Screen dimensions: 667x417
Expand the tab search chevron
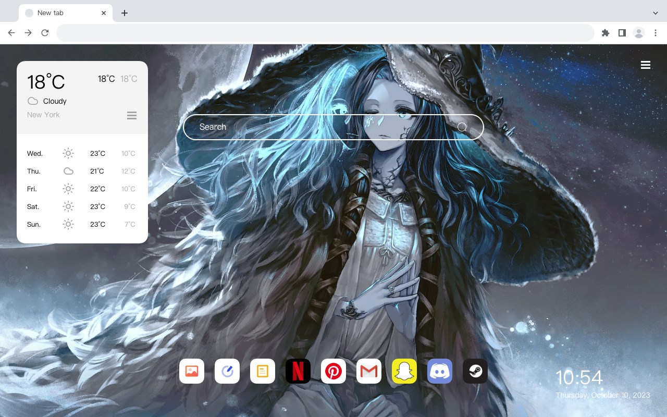tap(656, 13)
